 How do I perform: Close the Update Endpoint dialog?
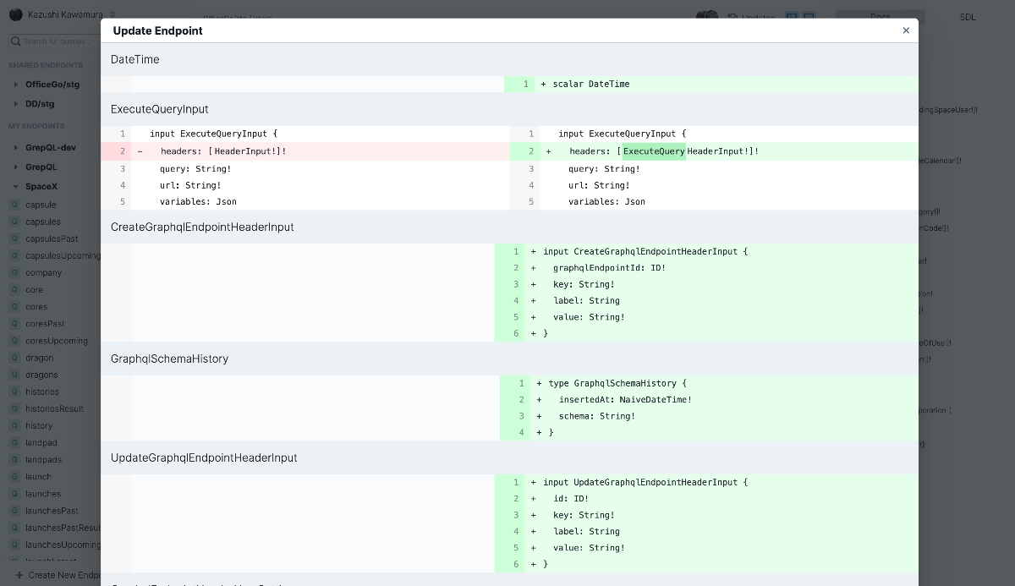[906, 30]
